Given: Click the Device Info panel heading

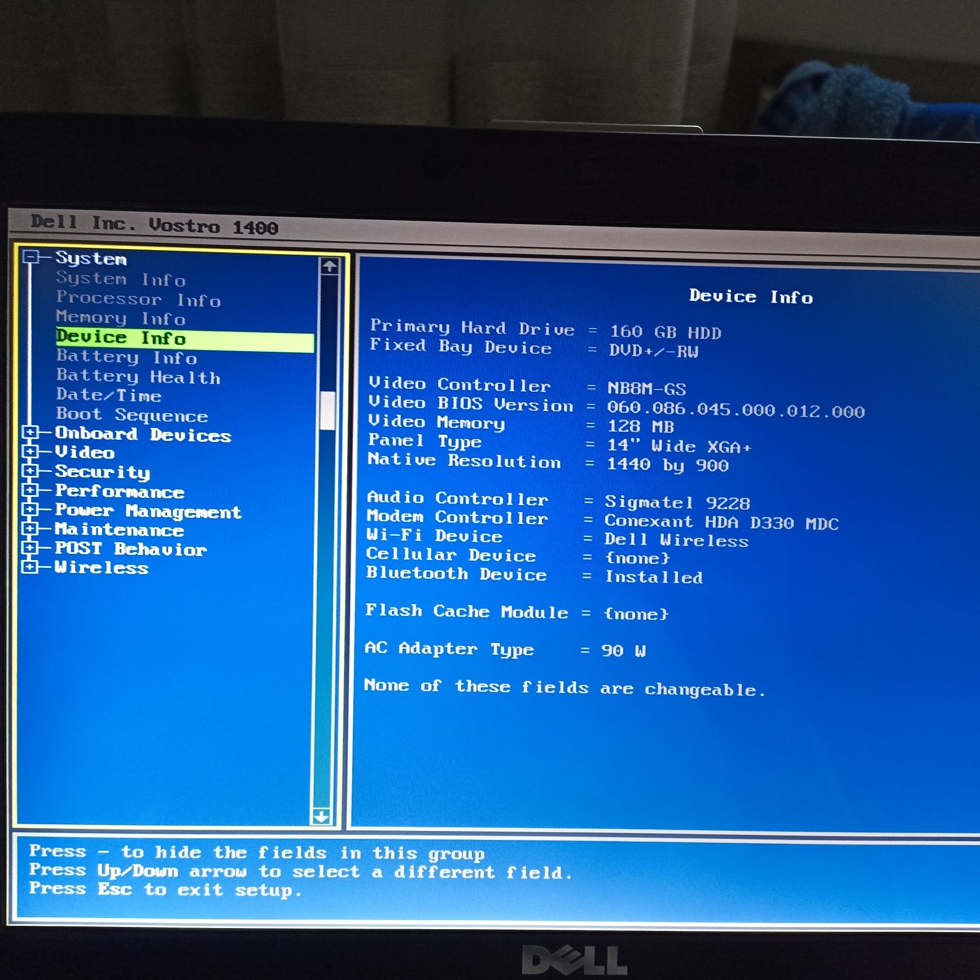Looking at the screenshot, I should 751,296.
